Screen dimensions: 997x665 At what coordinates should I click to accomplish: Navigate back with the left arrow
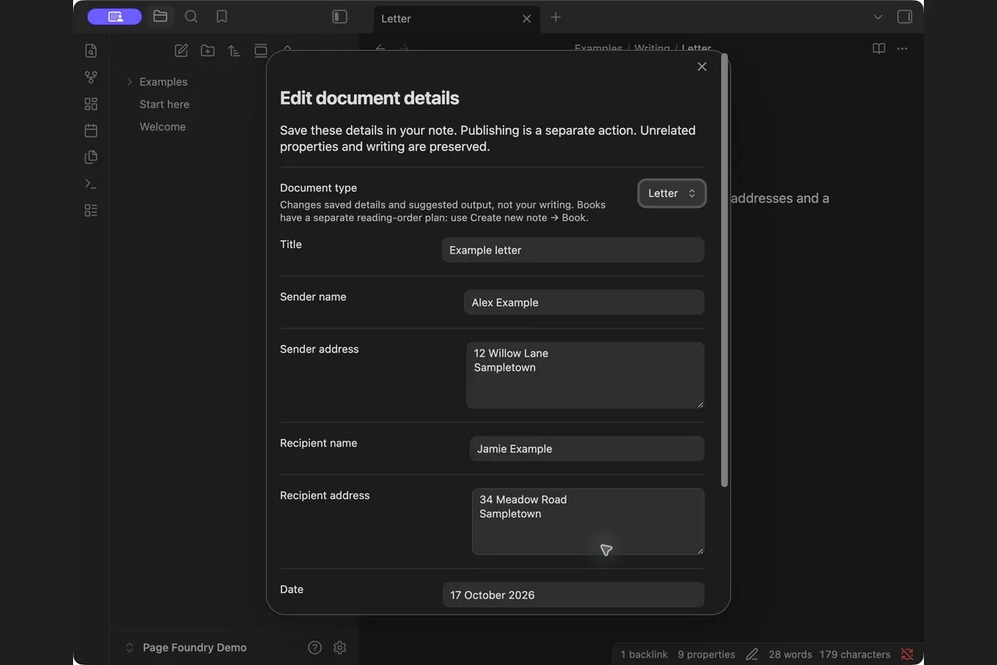click(x=381, y=48)
